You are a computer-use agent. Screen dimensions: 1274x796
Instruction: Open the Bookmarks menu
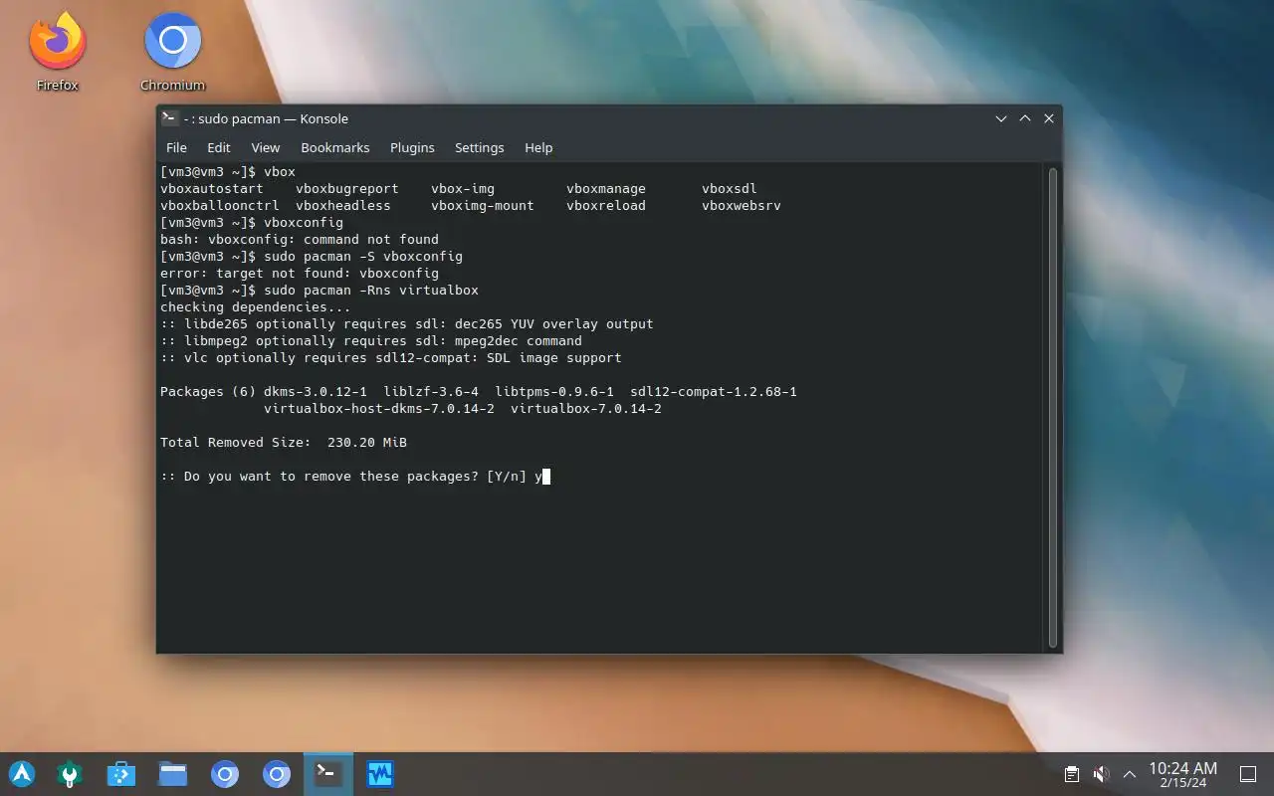click(x=335, y=147)
